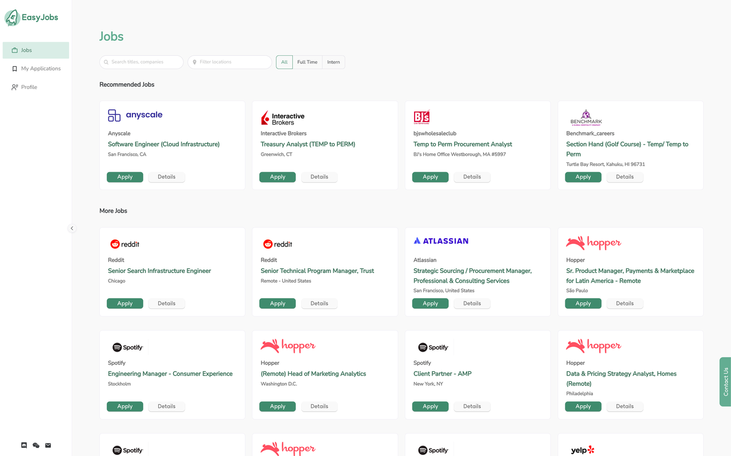This screenshot has height=456, width=731.
Task: Select the Intern filter tab
Action: [x=334, y=62]
